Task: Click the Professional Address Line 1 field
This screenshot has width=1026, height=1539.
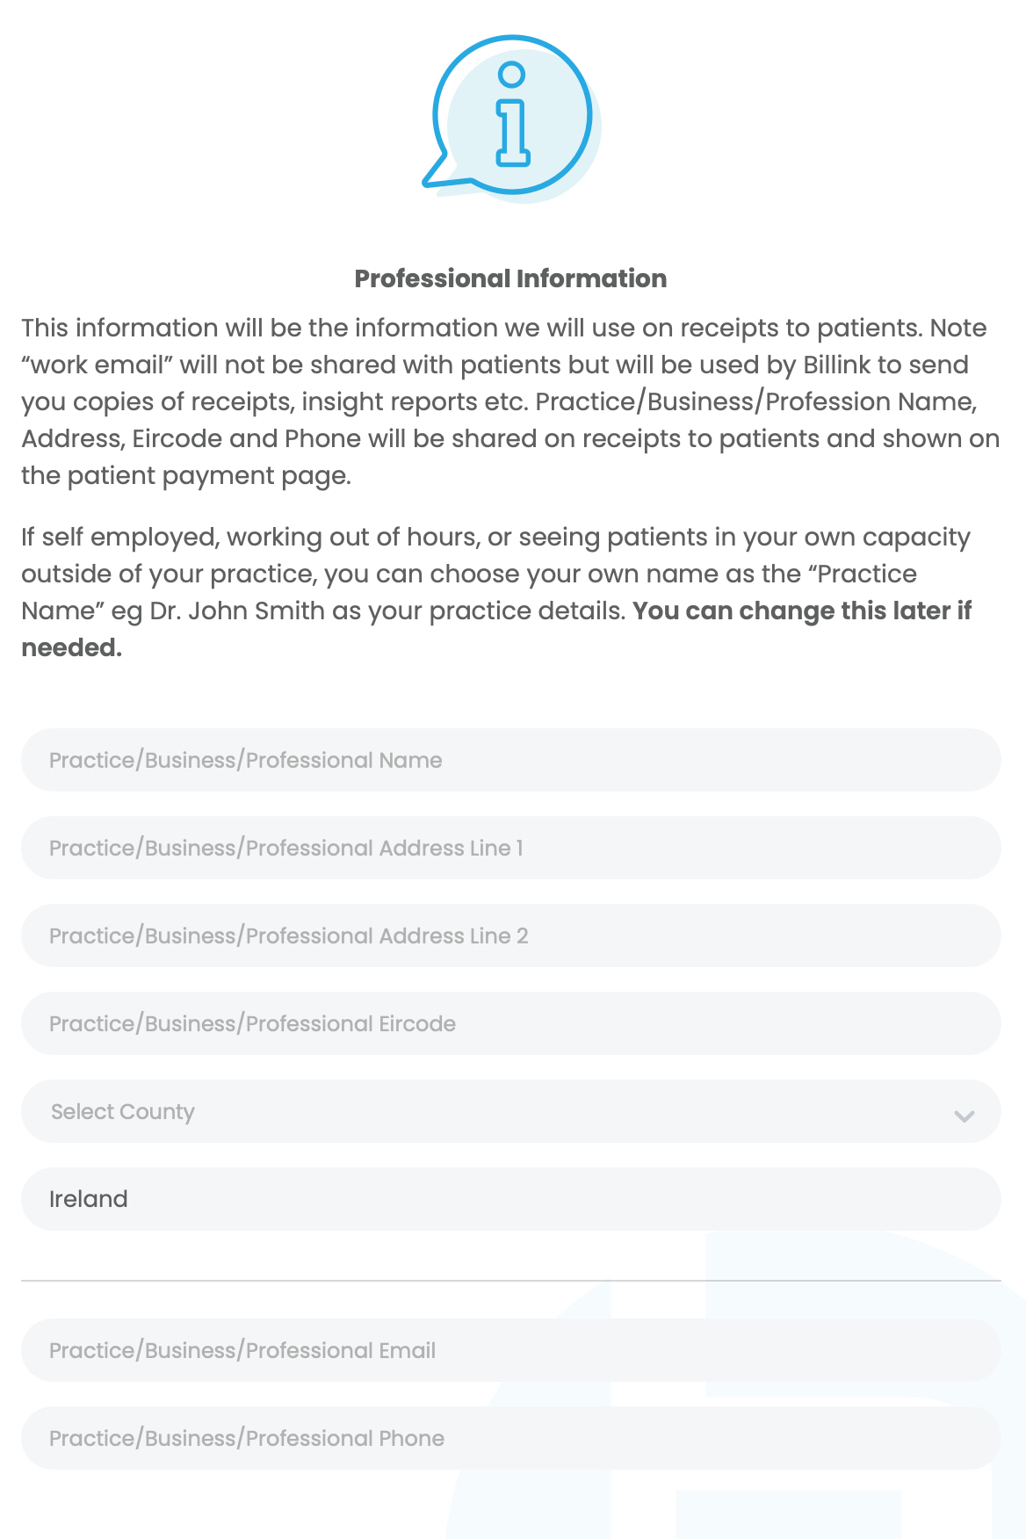Action: point(509,848)
